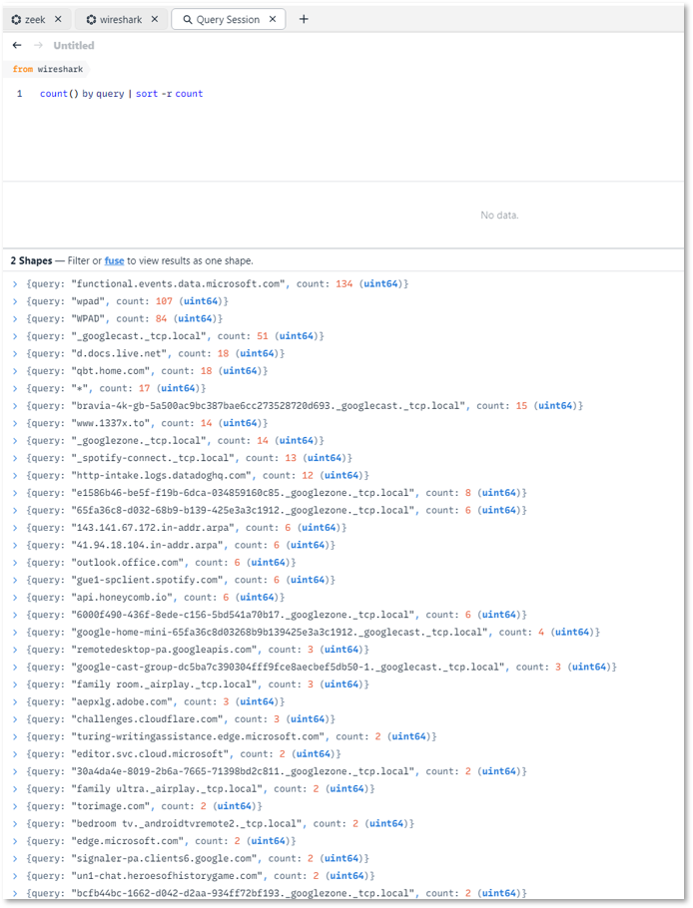The width and height of the screenshot is (693, 908).
Task: Click the new tab plus icon
Action: [x=304, y=19]
